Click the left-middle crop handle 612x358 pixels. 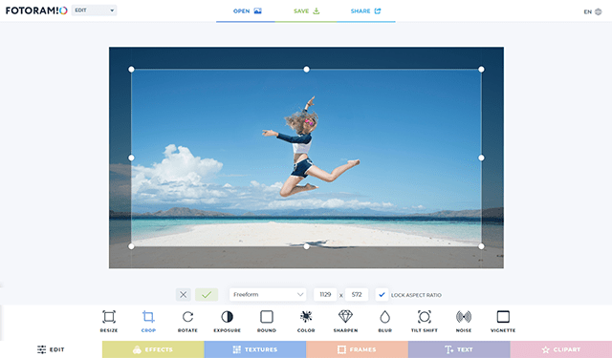[132, 158]
